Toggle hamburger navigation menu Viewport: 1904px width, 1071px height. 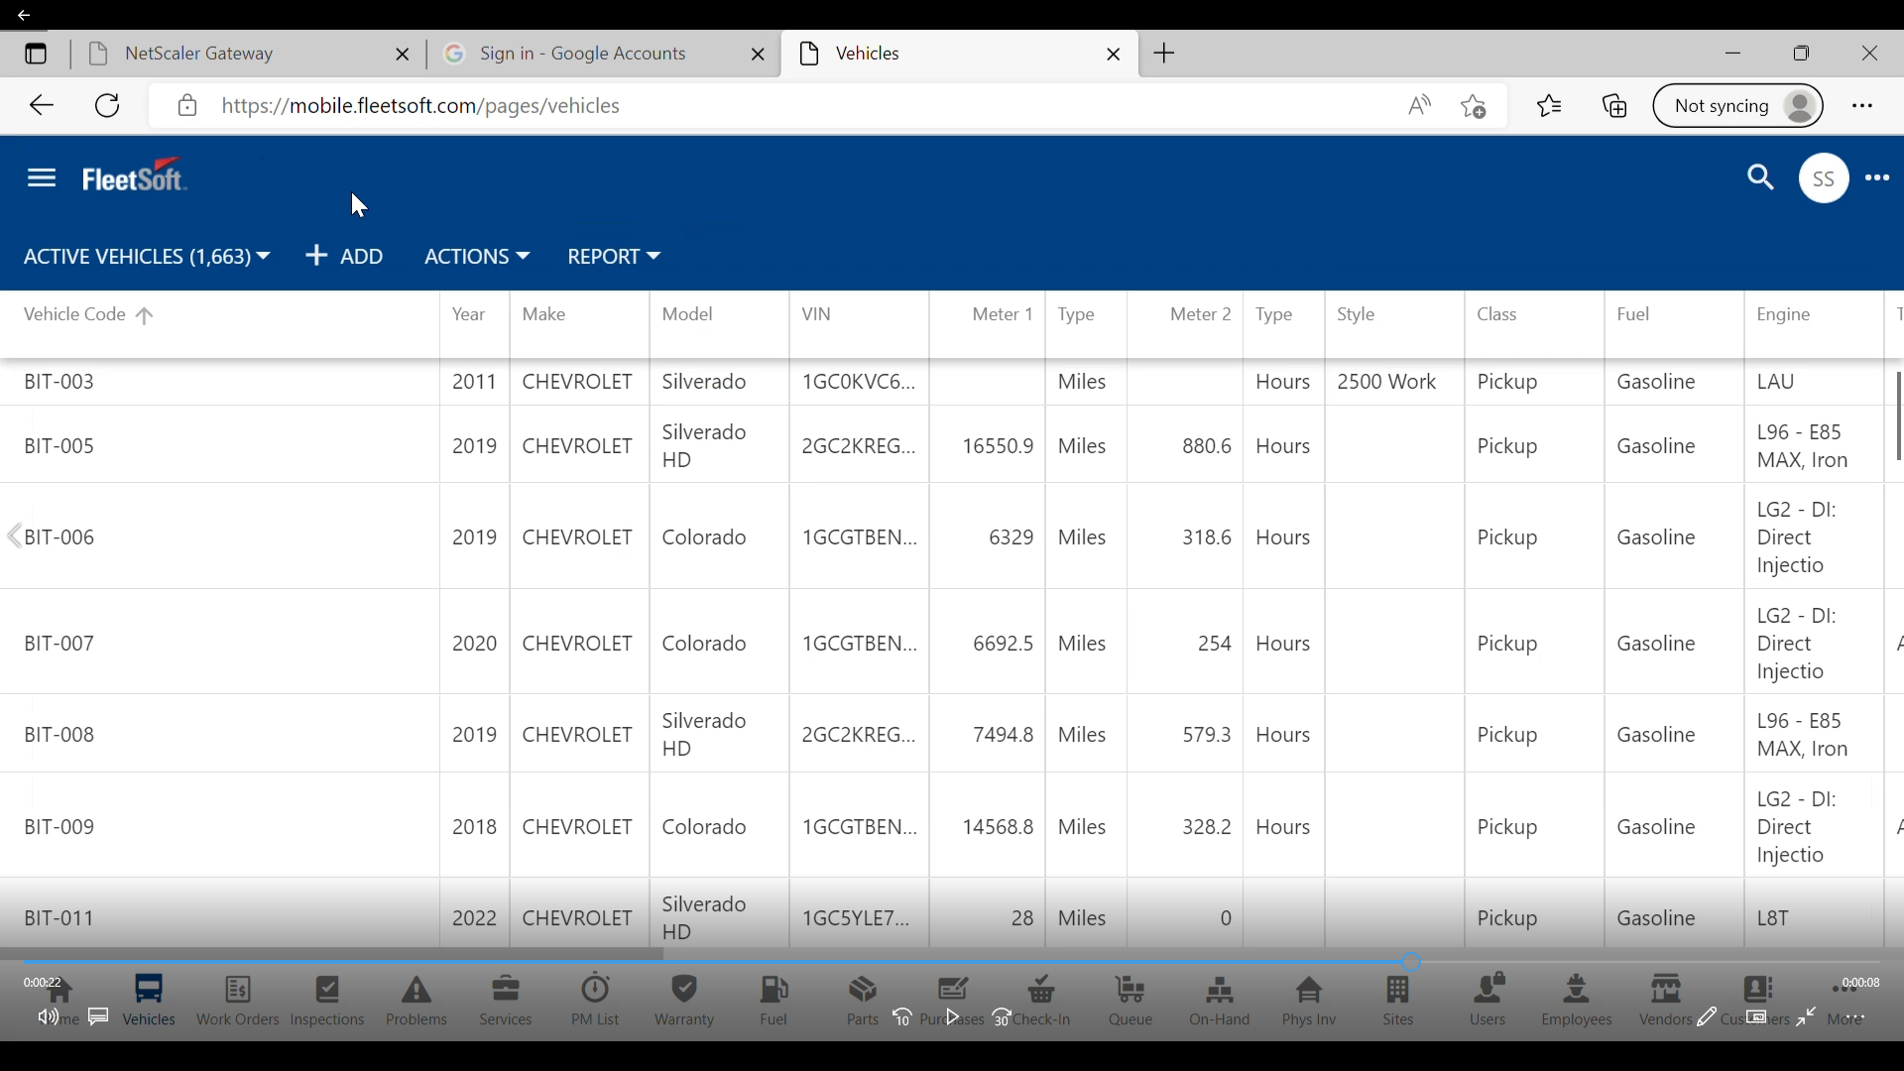42,178
